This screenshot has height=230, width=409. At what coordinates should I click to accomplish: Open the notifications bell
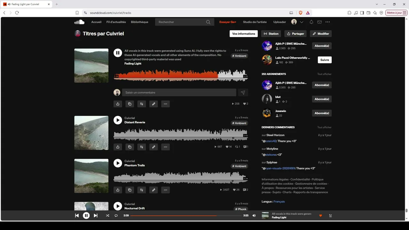[311, 22]
